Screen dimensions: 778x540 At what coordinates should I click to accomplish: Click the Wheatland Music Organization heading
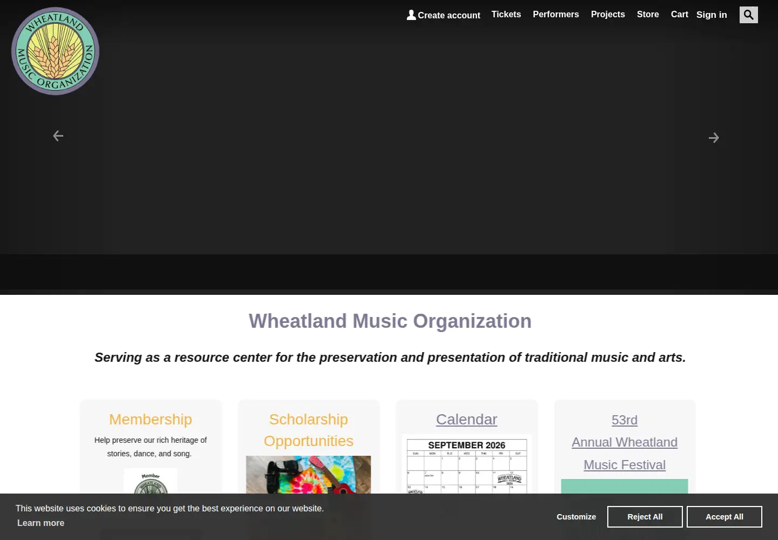tap(390, 321)
